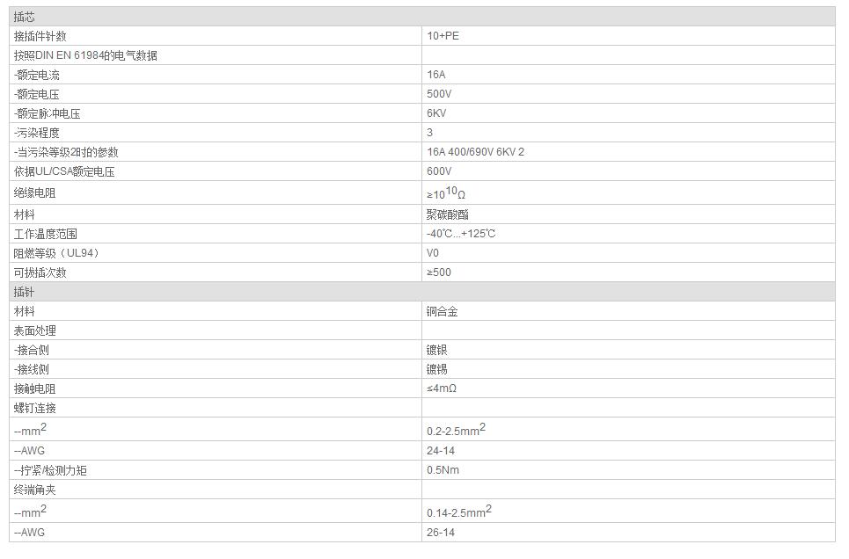The width and height of the screenshot is (849, 559).
Task: Click the 600V UL/CSA voltage value
Action: point(439,171)
